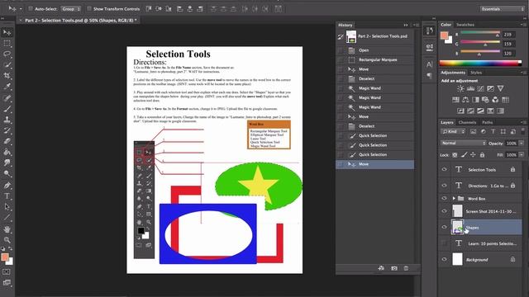Open the Opacity slider dropdown arrow
The height and width of the screenshot is (297, 529).
(522, 143)
